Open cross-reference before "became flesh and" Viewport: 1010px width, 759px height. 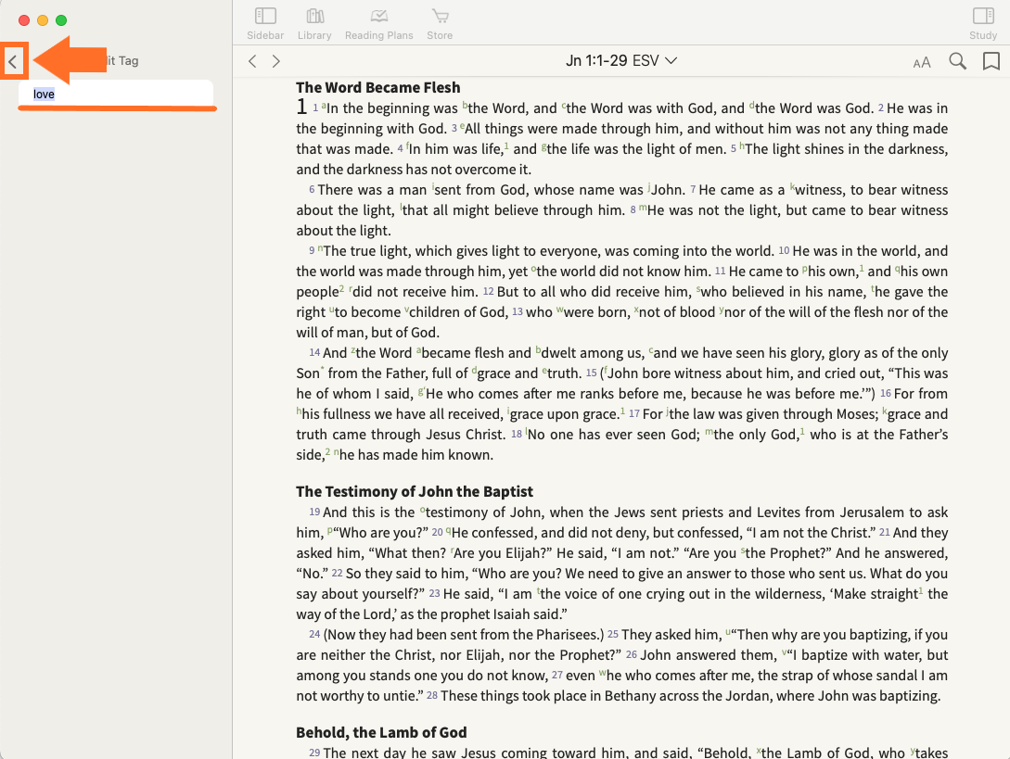click(x=418, y=351)
